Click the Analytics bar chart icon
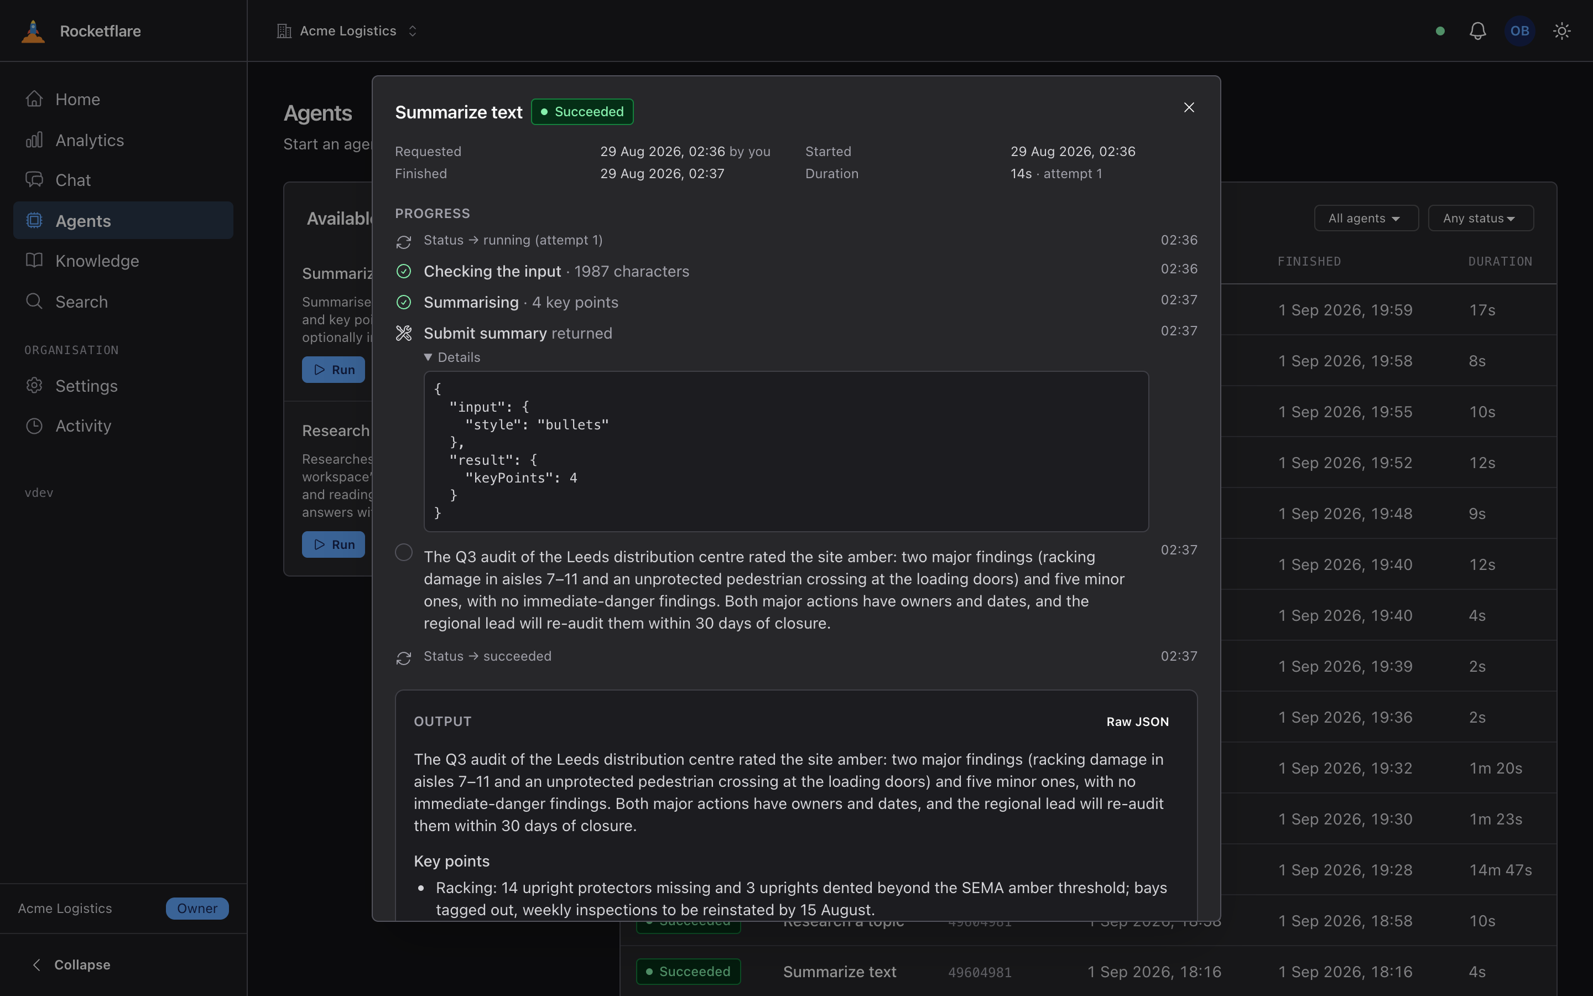1593x996 pixels. click(x=34, y=139)
